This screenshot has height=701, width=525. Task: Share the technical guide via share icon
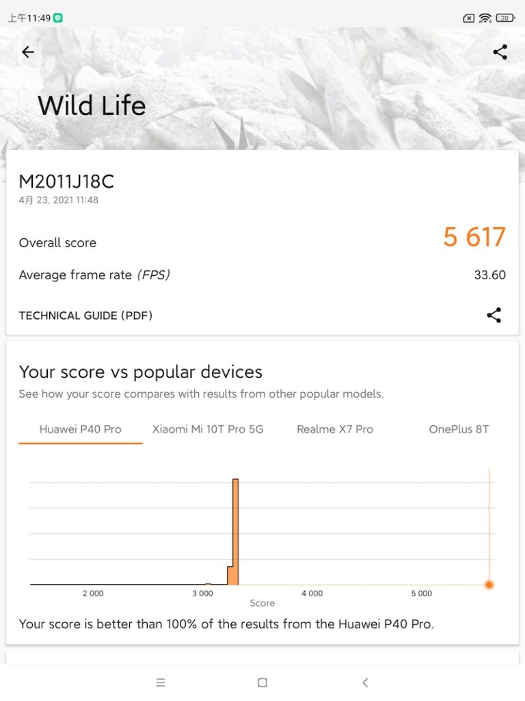pyautogui.click(x=494, y=315)
